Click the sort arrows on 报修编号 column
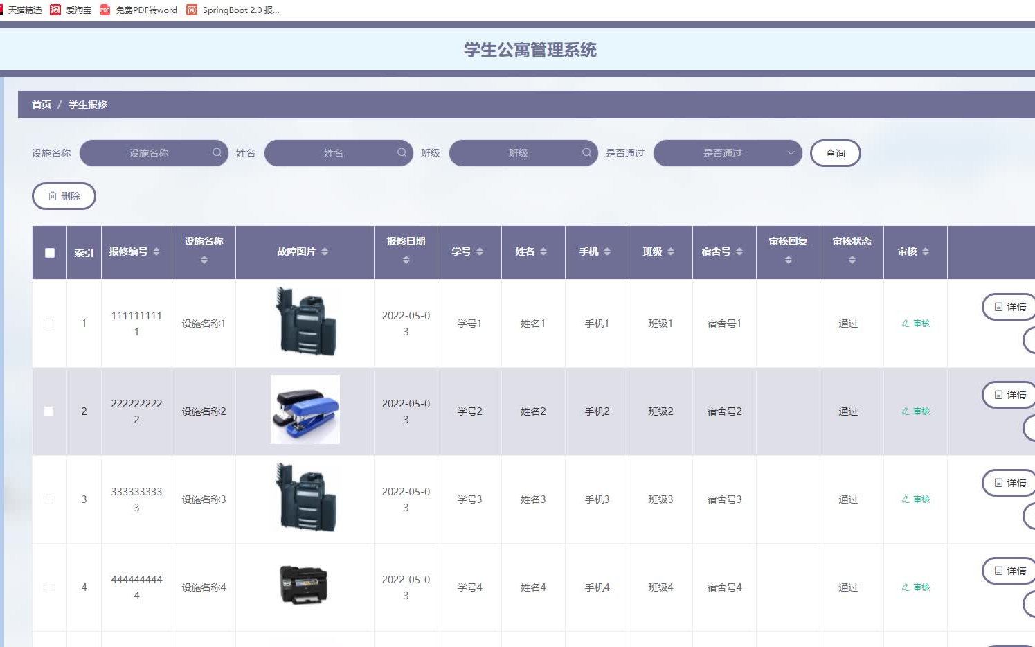This screenshot has width=1035, height=647. [155, 251]
